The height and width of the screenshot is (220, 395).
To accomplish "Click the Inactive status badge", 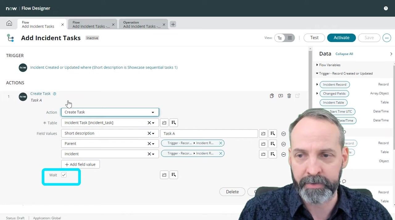I will click(92, 38).
